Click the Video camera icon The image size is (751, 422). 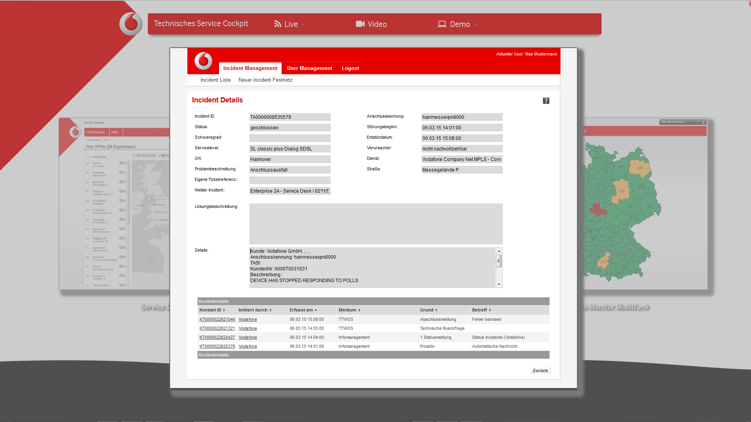tap(360, 24)
